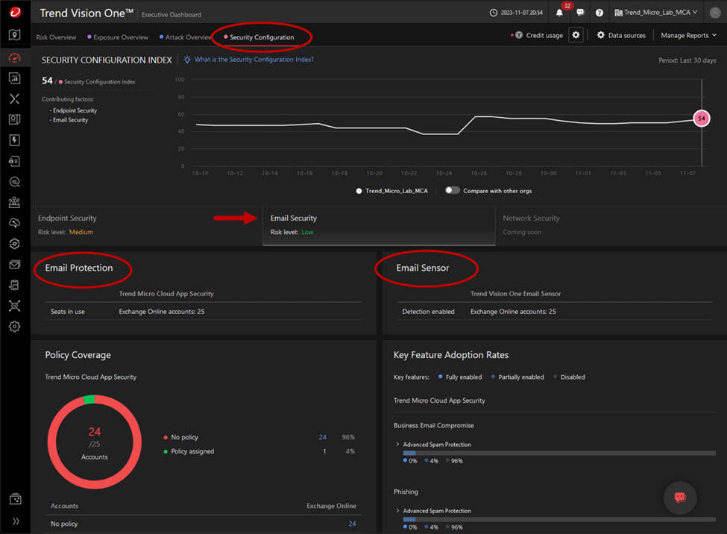Open the lightning bolt sidebar icon
Screen dimensions: 727x534
point(15,140)
